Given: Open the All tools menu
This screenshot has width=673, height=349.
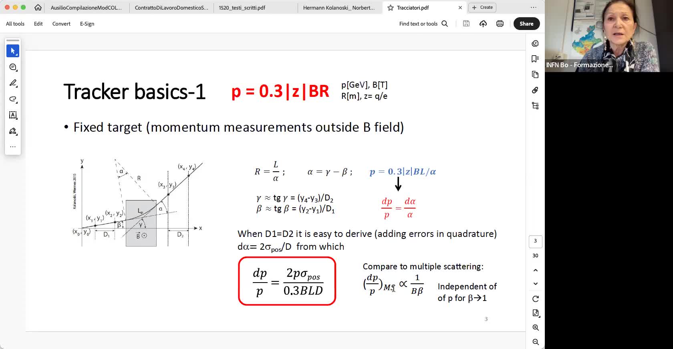Looking at the screenshot, I should pyautogui.click(x=15, y=24).
